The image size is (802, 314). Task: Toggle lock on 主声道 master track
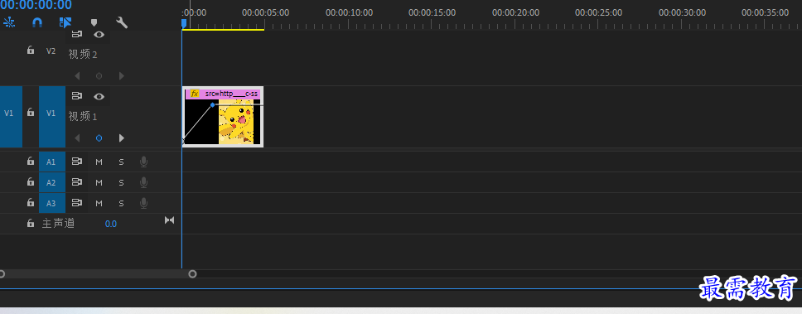coord(31,223)
